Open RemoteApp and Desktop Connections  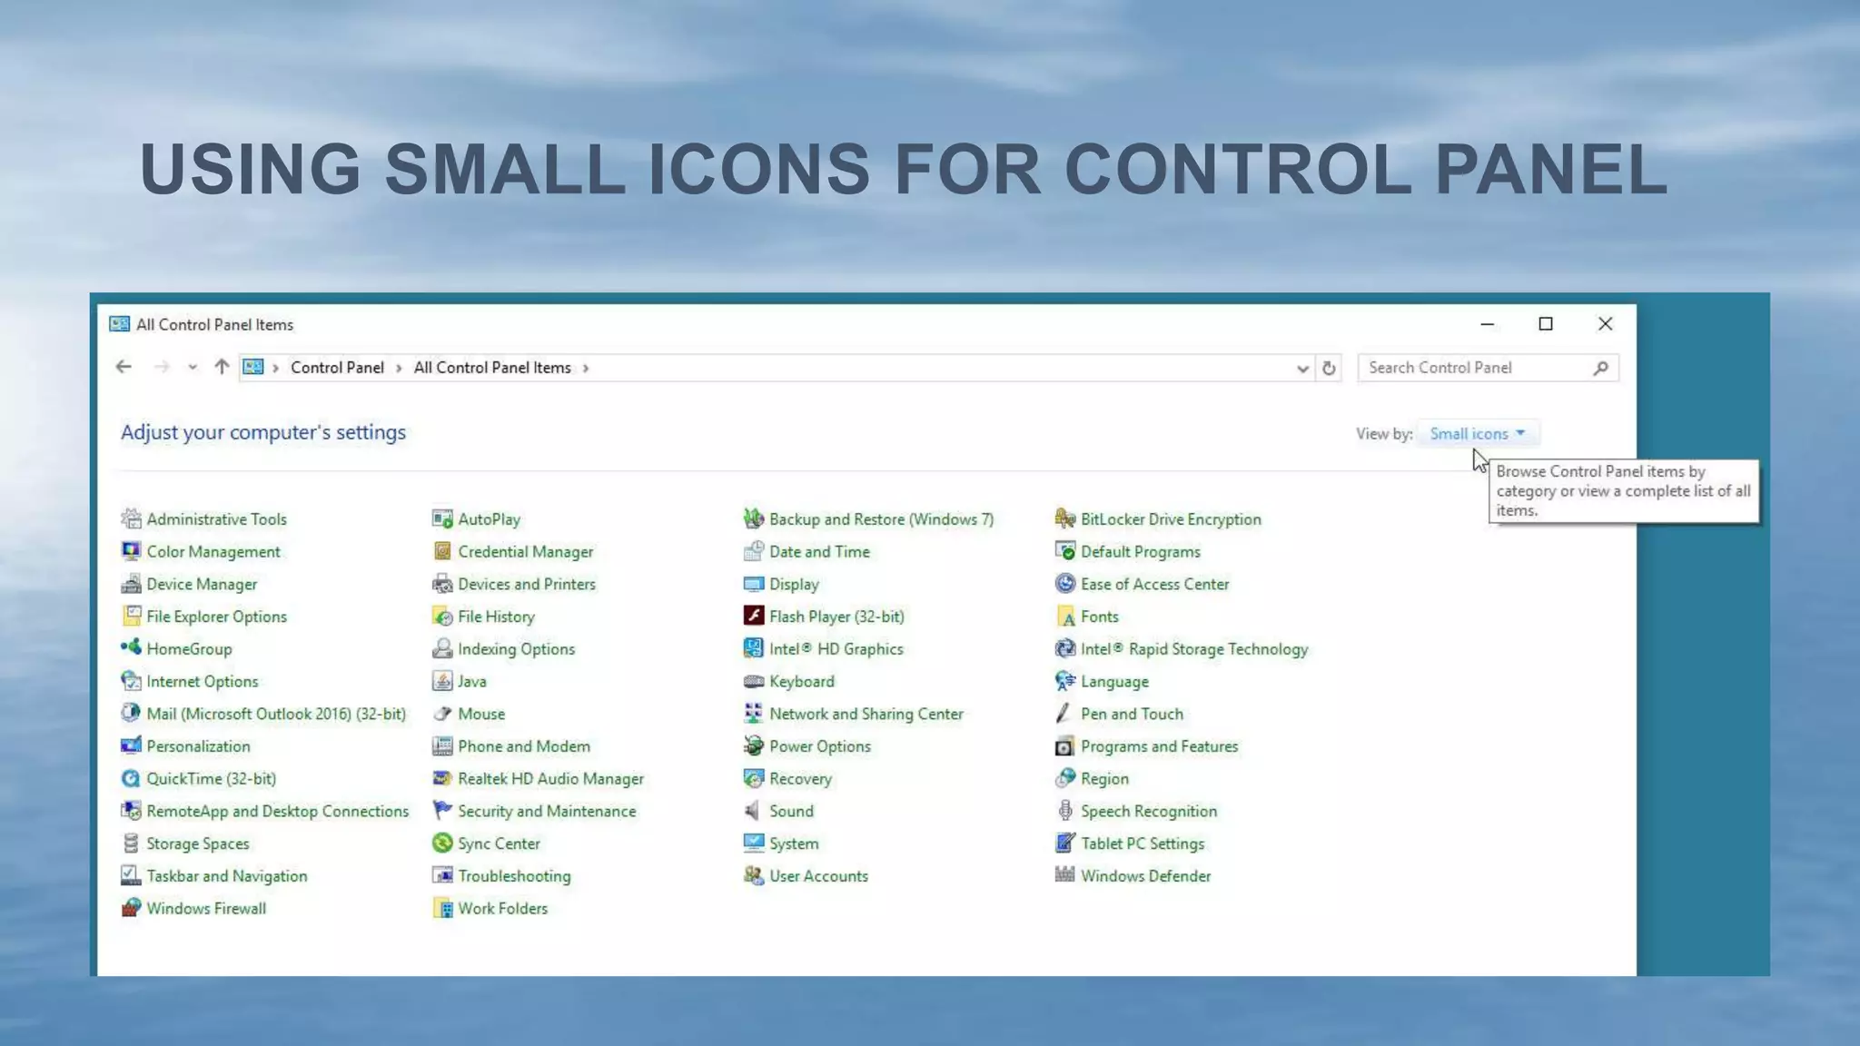click(x=265, y=811)
